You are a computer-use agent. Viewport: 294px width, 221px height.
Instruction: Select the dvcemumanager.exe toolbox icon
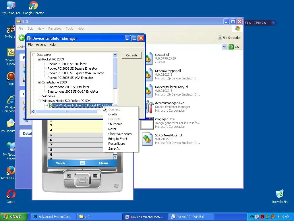(149, 107)
